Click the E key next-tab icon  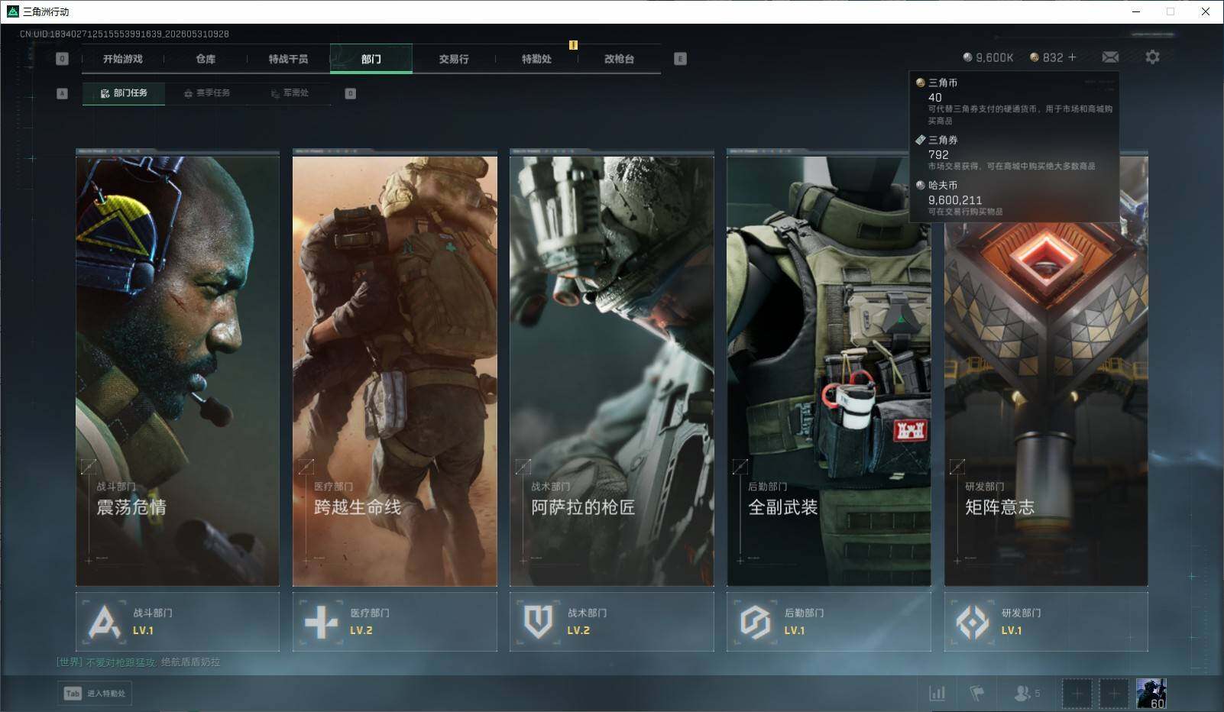[x=680, y=59]
